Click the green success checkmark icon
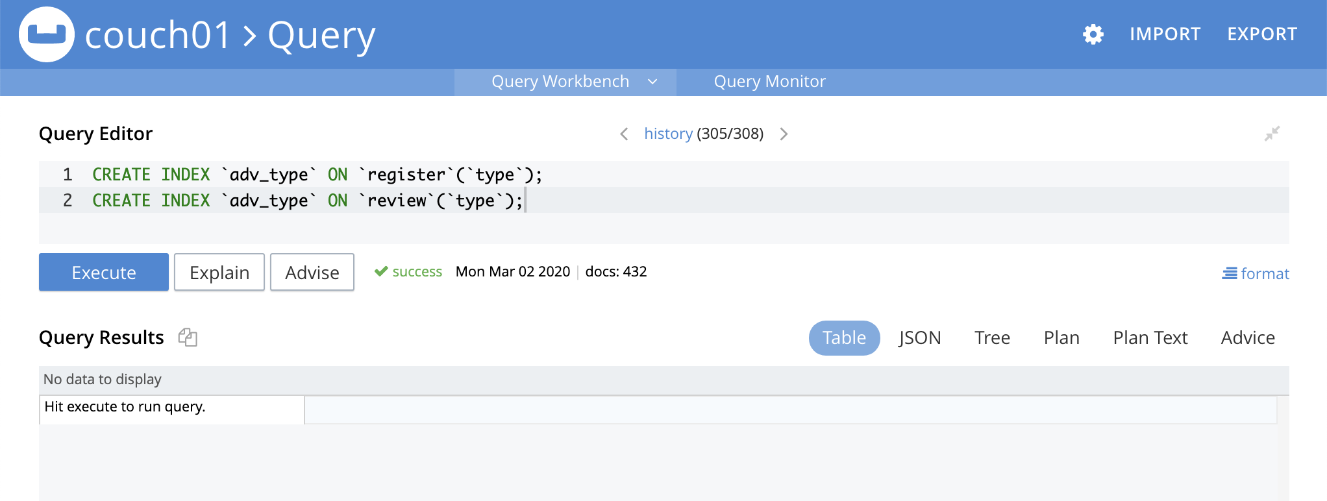Viewport: 1327px width, 501px height. click(381, 271)
